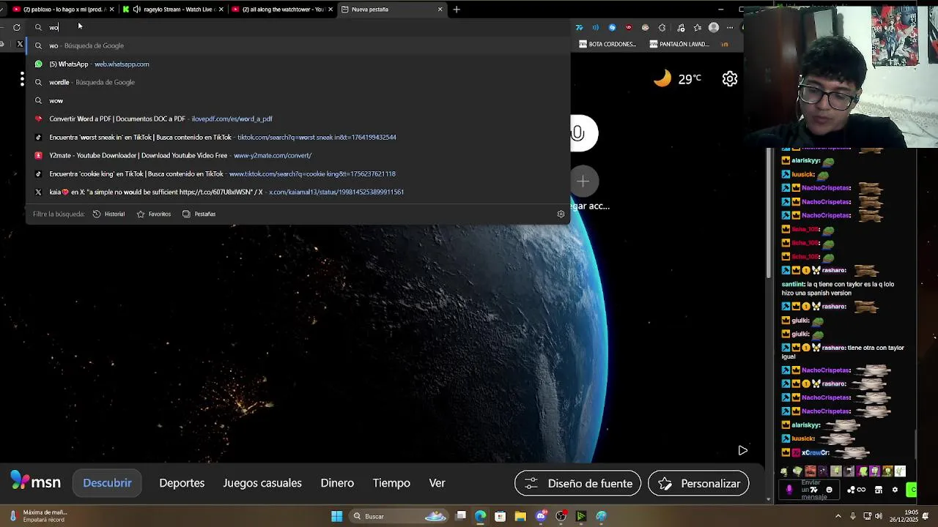Click the msn logo
This screenshot has height=527, width=938.
click(35, 482)
